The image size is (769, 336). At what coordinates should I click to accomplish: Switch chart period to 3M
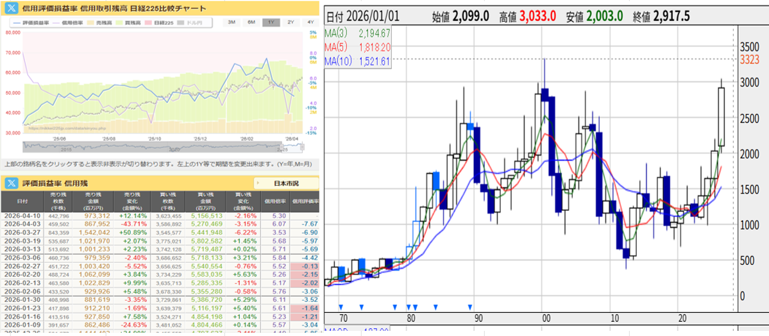(x=232, y=22)
